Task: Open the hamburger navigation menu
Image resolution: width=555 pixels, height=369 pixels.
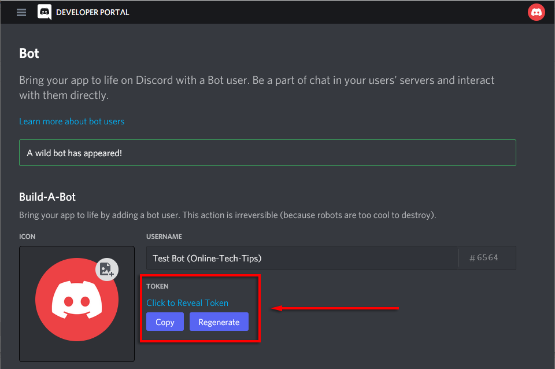Action: tap(21, 12)
